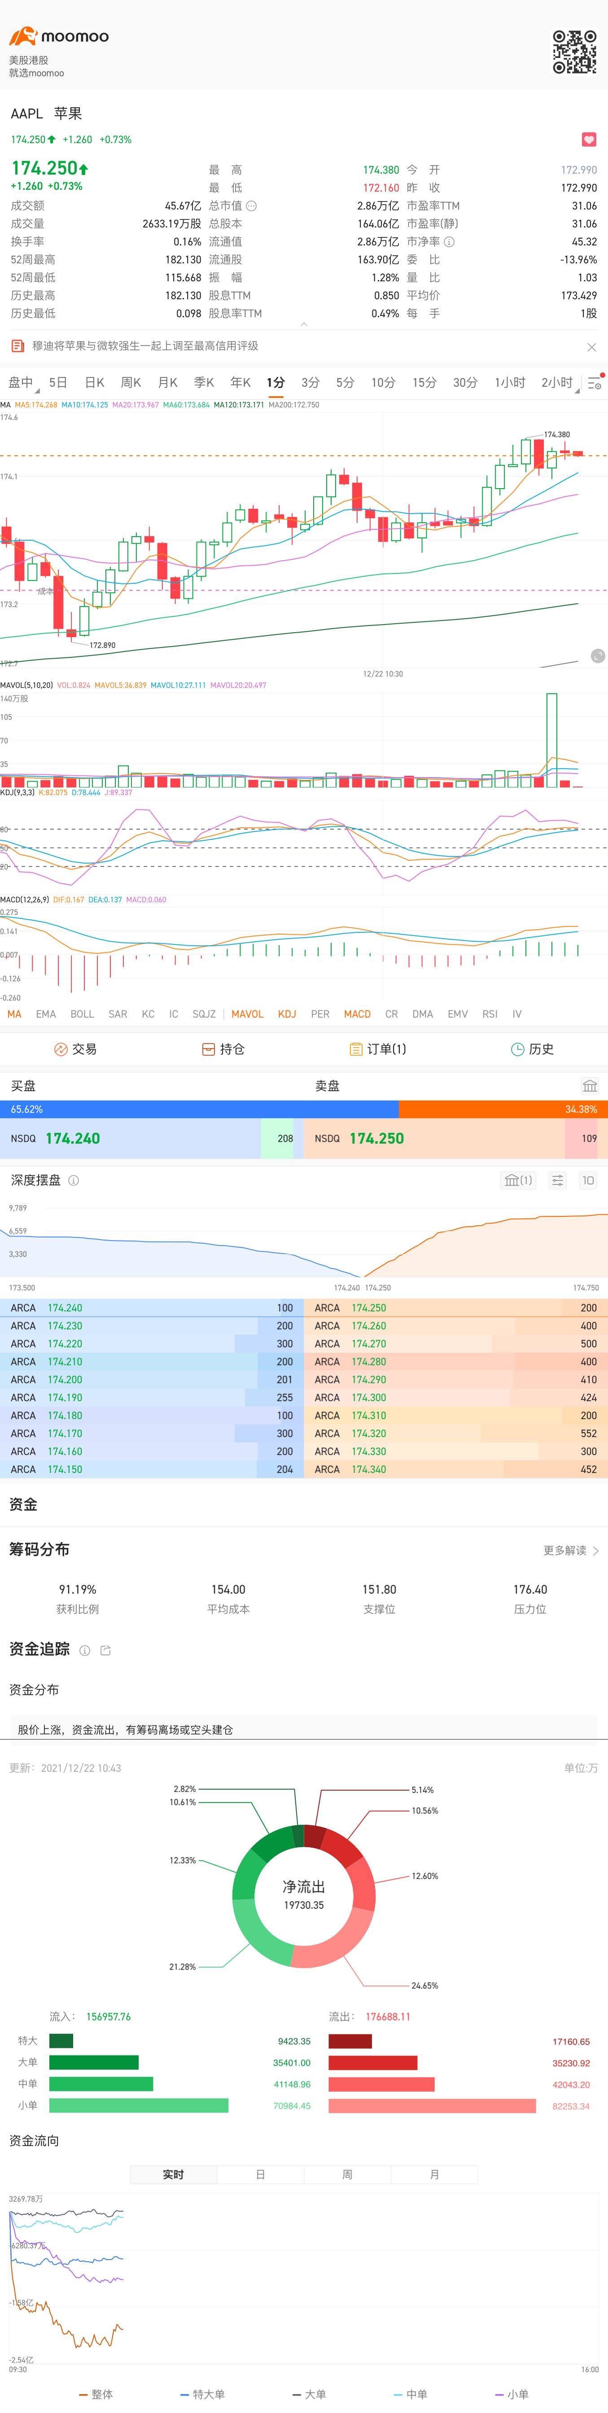Select the 15分 timeframe
This screenshot has height=2413, width=608.
pyautogui.click(x=424, y=382)
